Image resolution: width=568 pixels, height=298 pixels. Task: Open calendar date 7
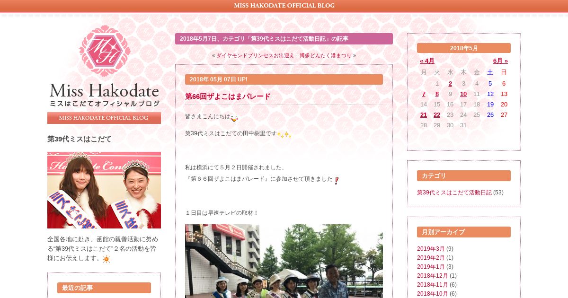pos(424,94)
